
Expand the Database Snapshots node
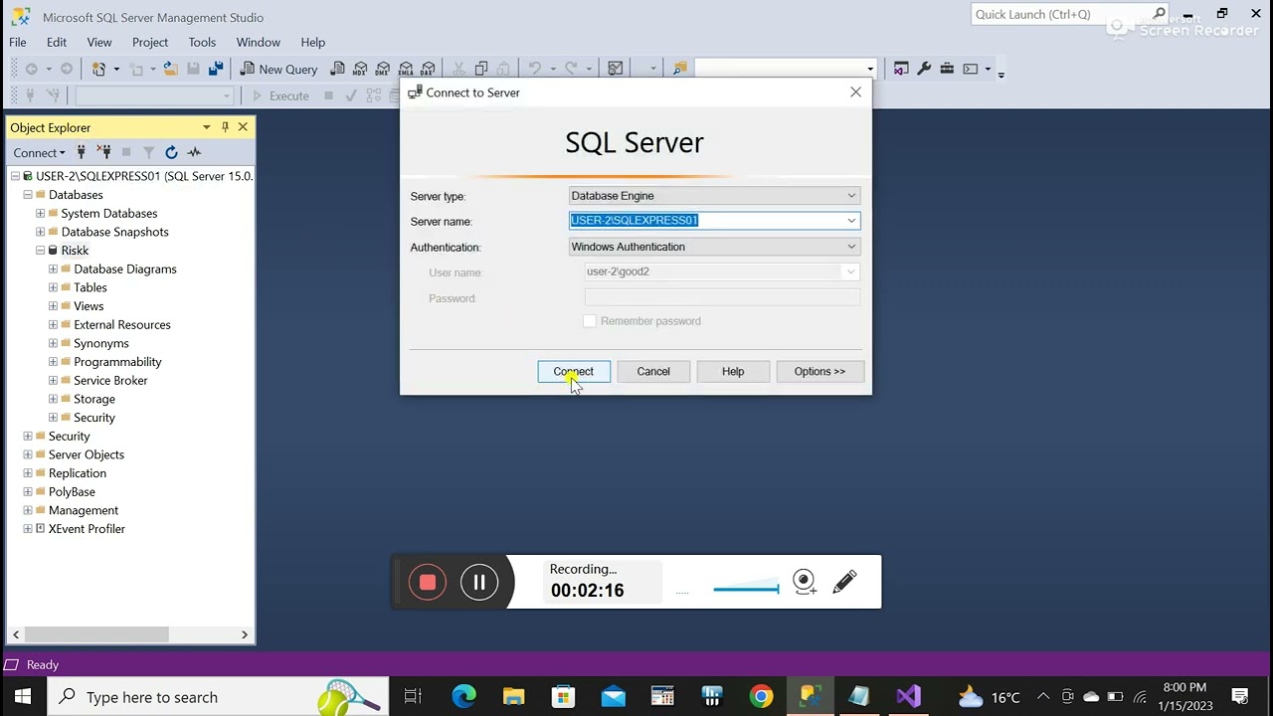41,232
